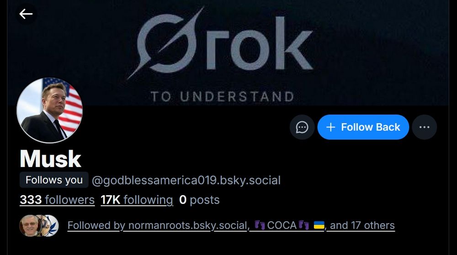Click the plus icon in Follow Back
The image size is (457, 255).
pyautogui.click(x=331, y=127)
